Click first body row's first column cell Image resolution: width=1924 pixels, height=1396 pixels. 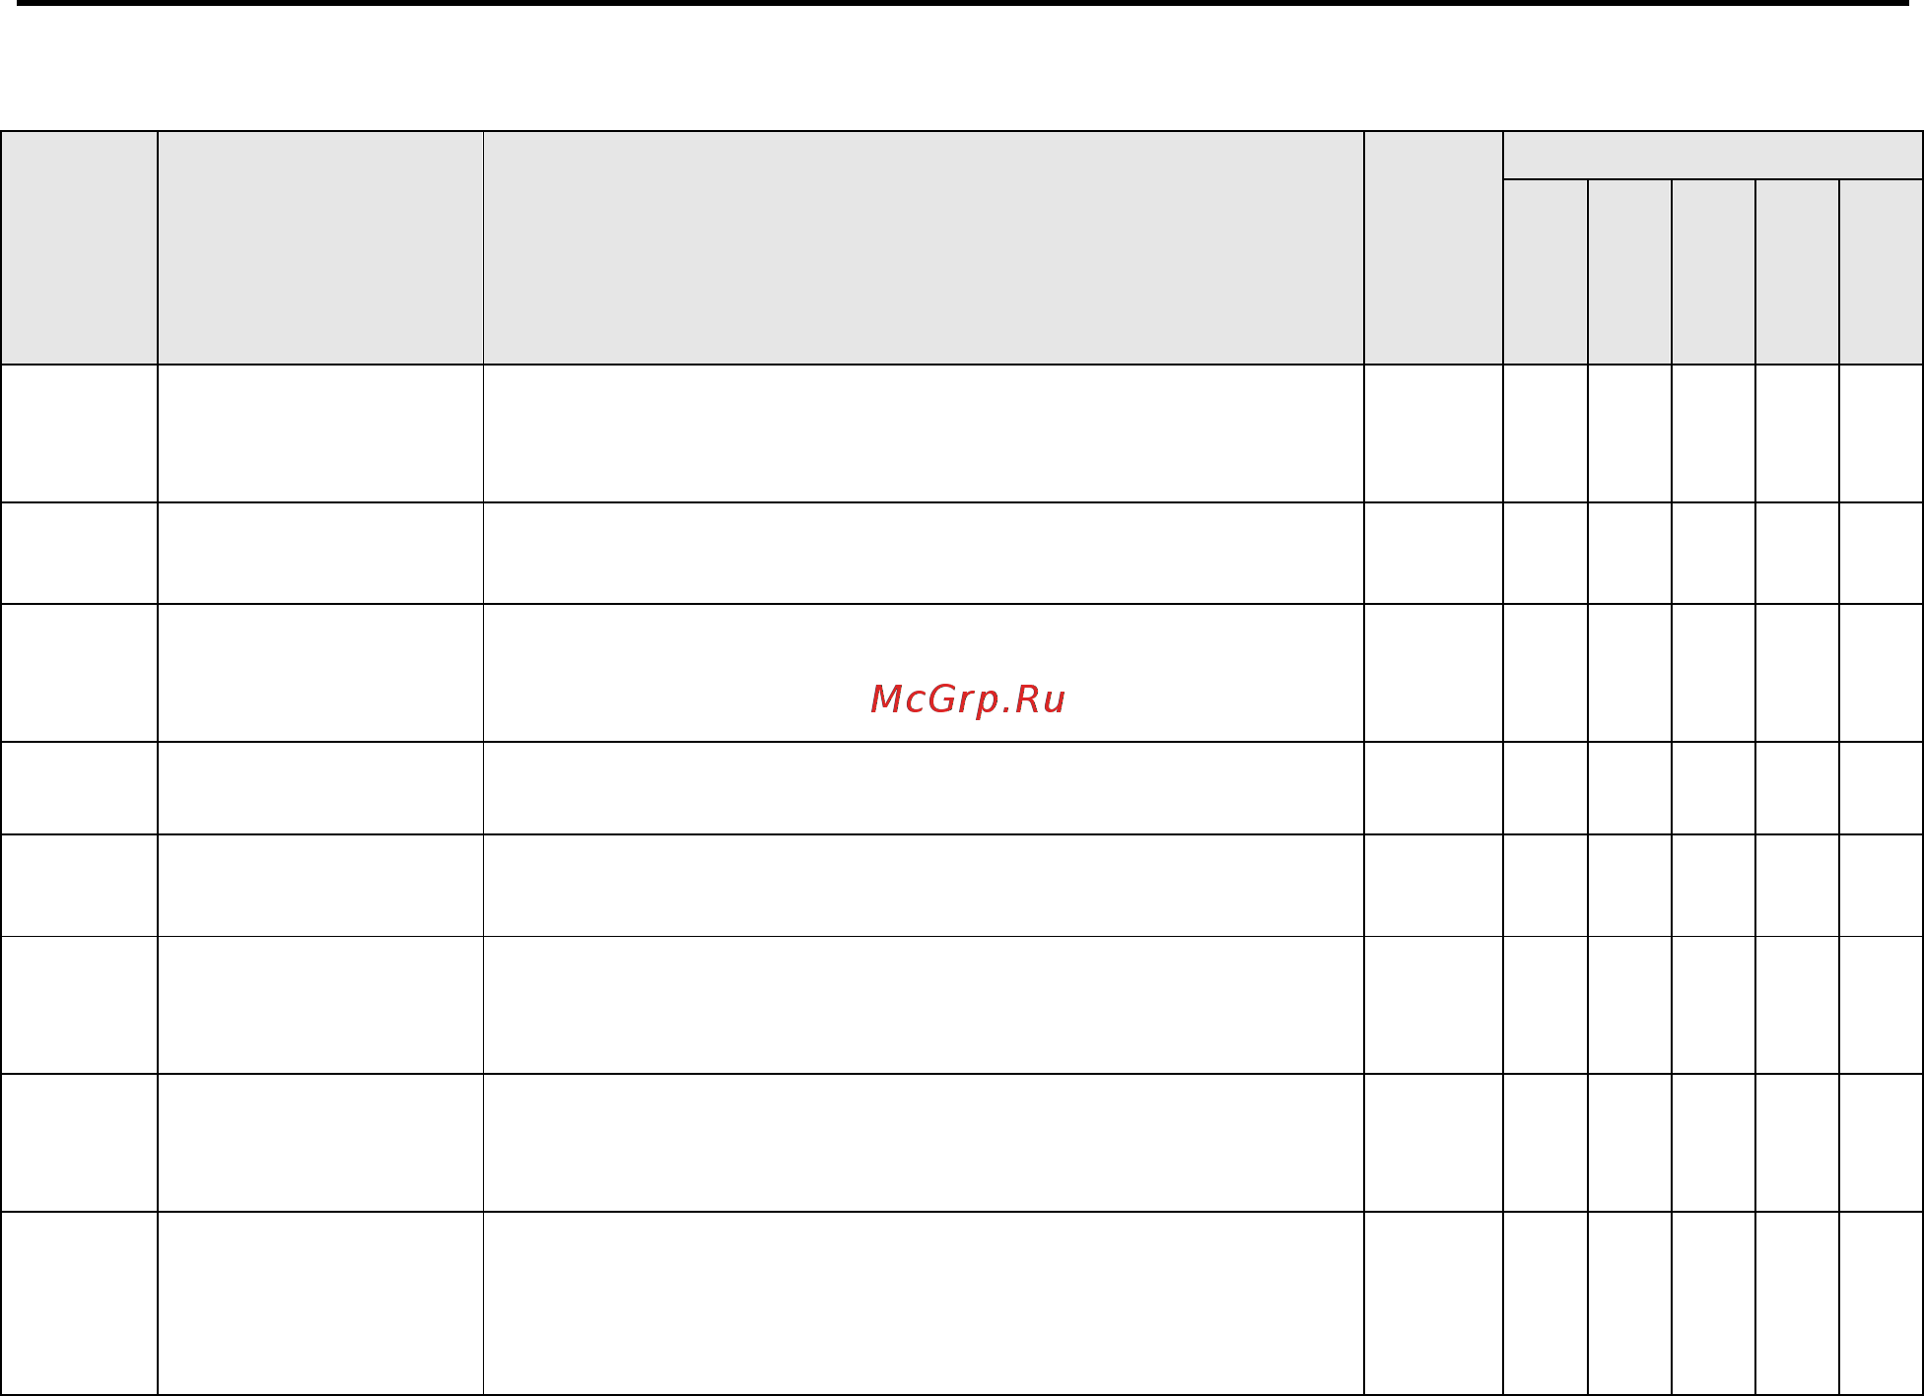click(x=79, y=433)
